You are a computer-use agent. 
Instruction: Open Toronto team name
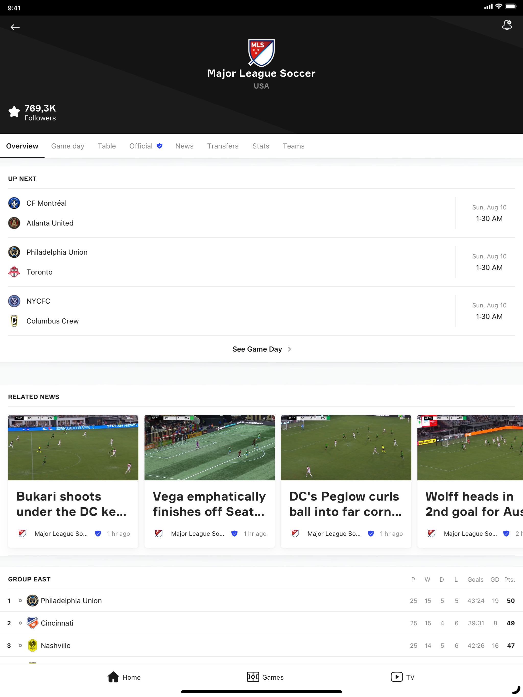[39, 272]
